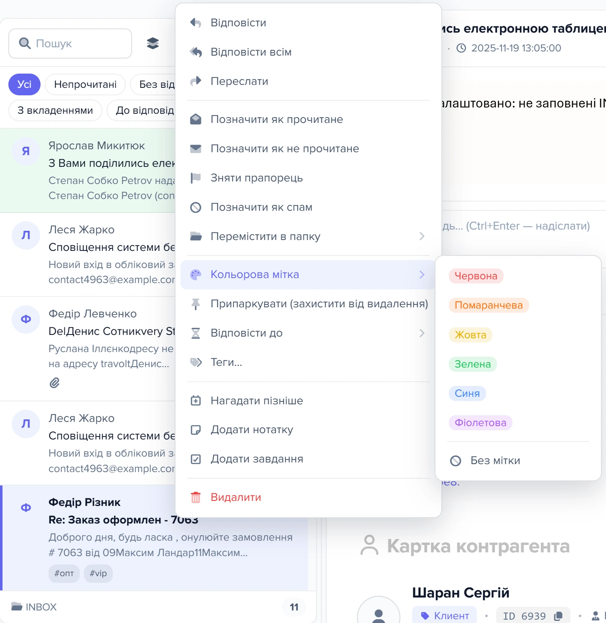
Task: Click the red trash icon beside Видалити
Action: [x=196, y=497]
